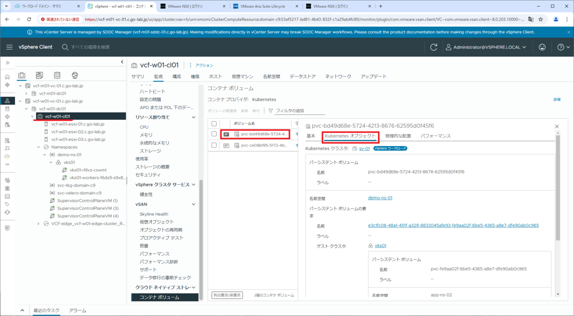
Task: Check the pvc-bd49d68e volume checkbox
Action: (214, 134)
